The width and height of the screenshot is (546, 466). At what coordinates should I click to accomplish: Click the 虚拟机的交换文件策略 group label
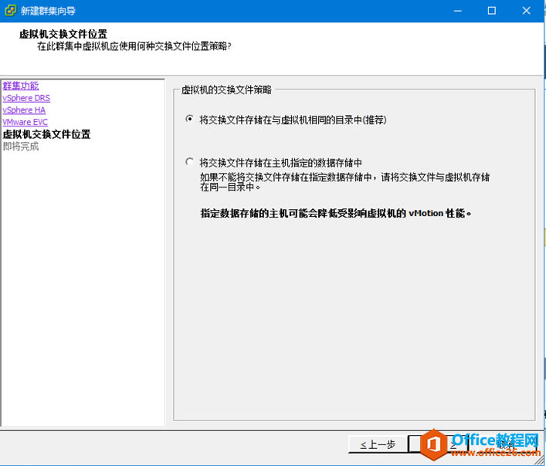tap(226, 90)
